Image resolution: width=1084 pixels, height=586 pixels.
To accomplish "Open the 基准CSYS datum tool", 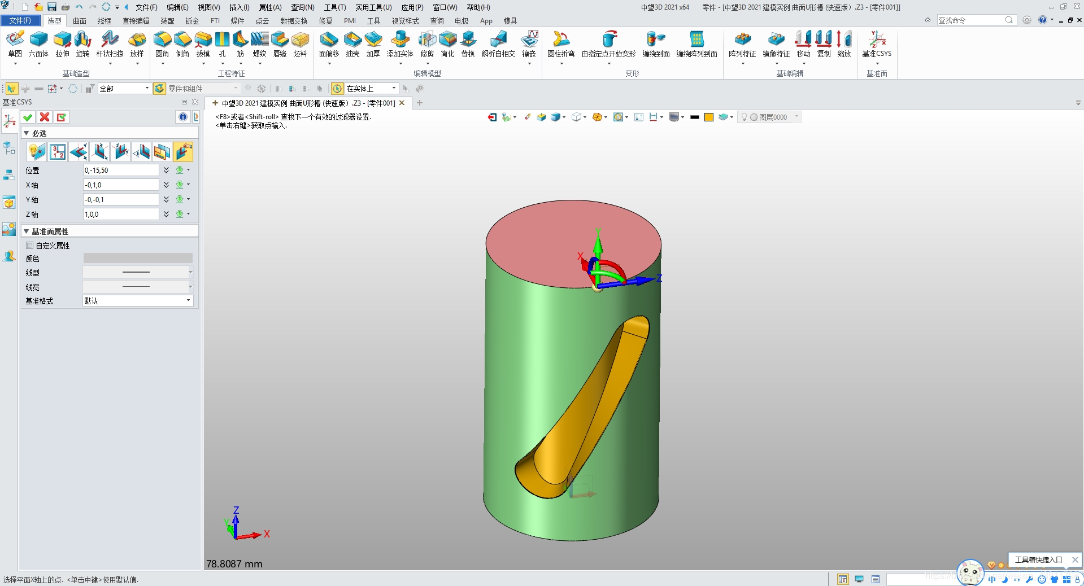I will click(877, 45).
